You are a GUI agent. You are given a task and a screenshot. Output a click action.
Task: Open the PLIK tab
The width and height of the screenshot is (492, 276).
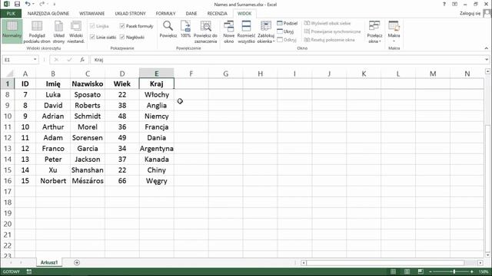11,14
